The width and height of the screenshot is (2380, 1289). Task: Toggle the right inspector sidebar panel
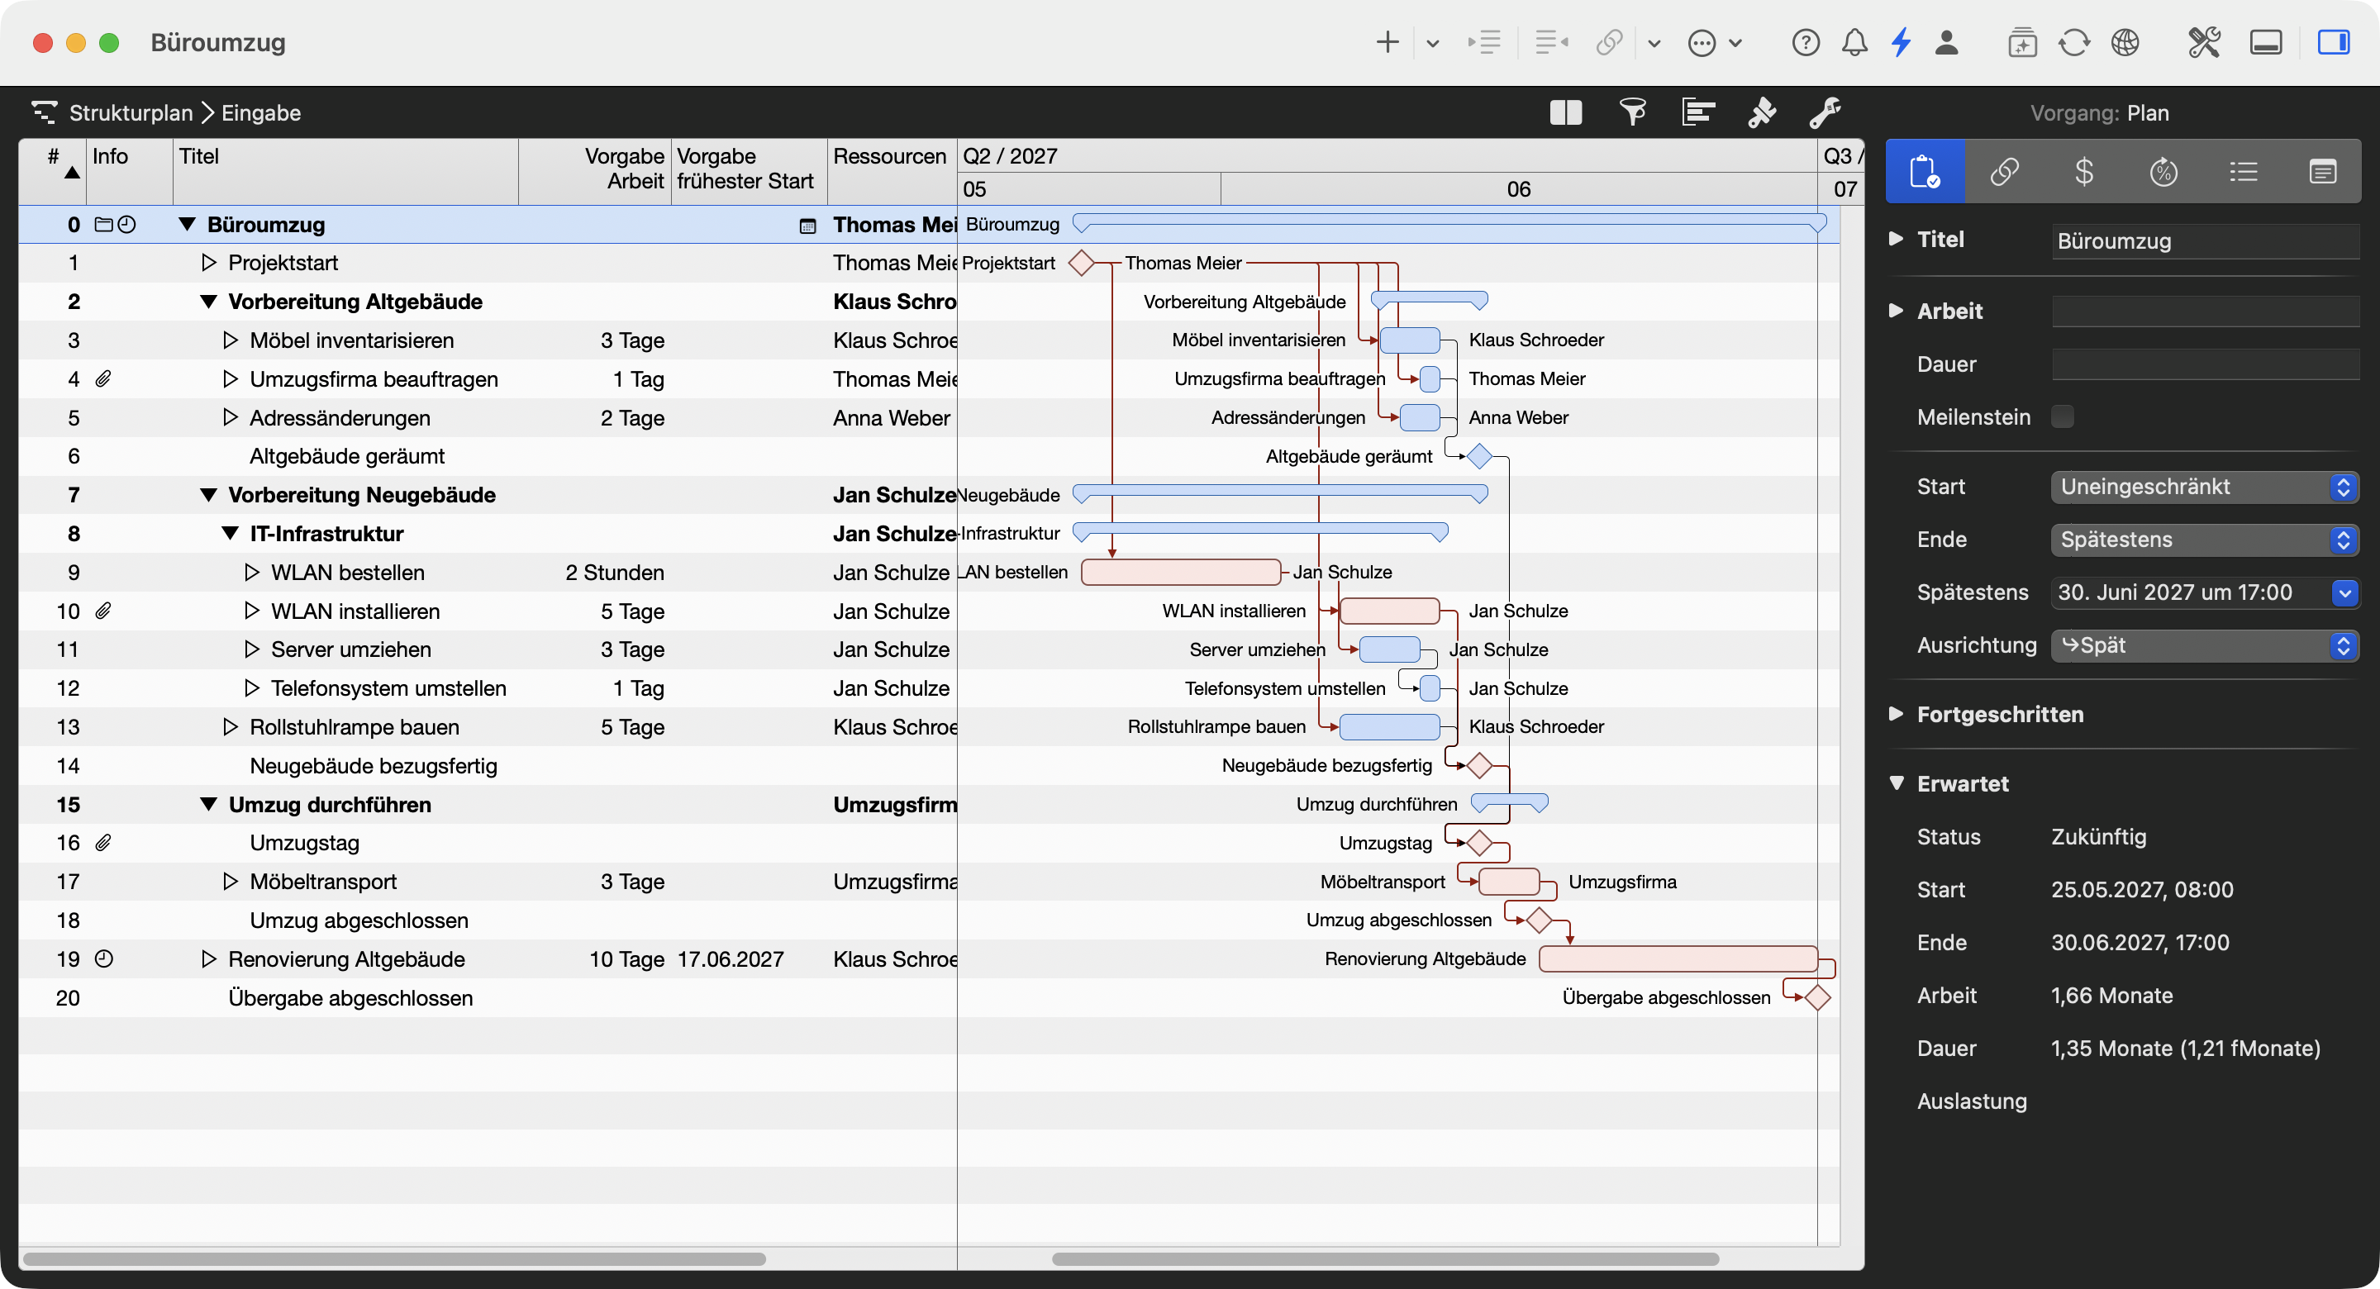[x=2333, y=42]
